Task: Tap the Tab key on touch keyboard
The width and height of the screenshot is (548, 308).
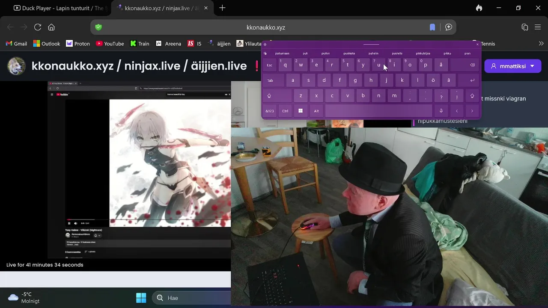Action: [273, 80]
